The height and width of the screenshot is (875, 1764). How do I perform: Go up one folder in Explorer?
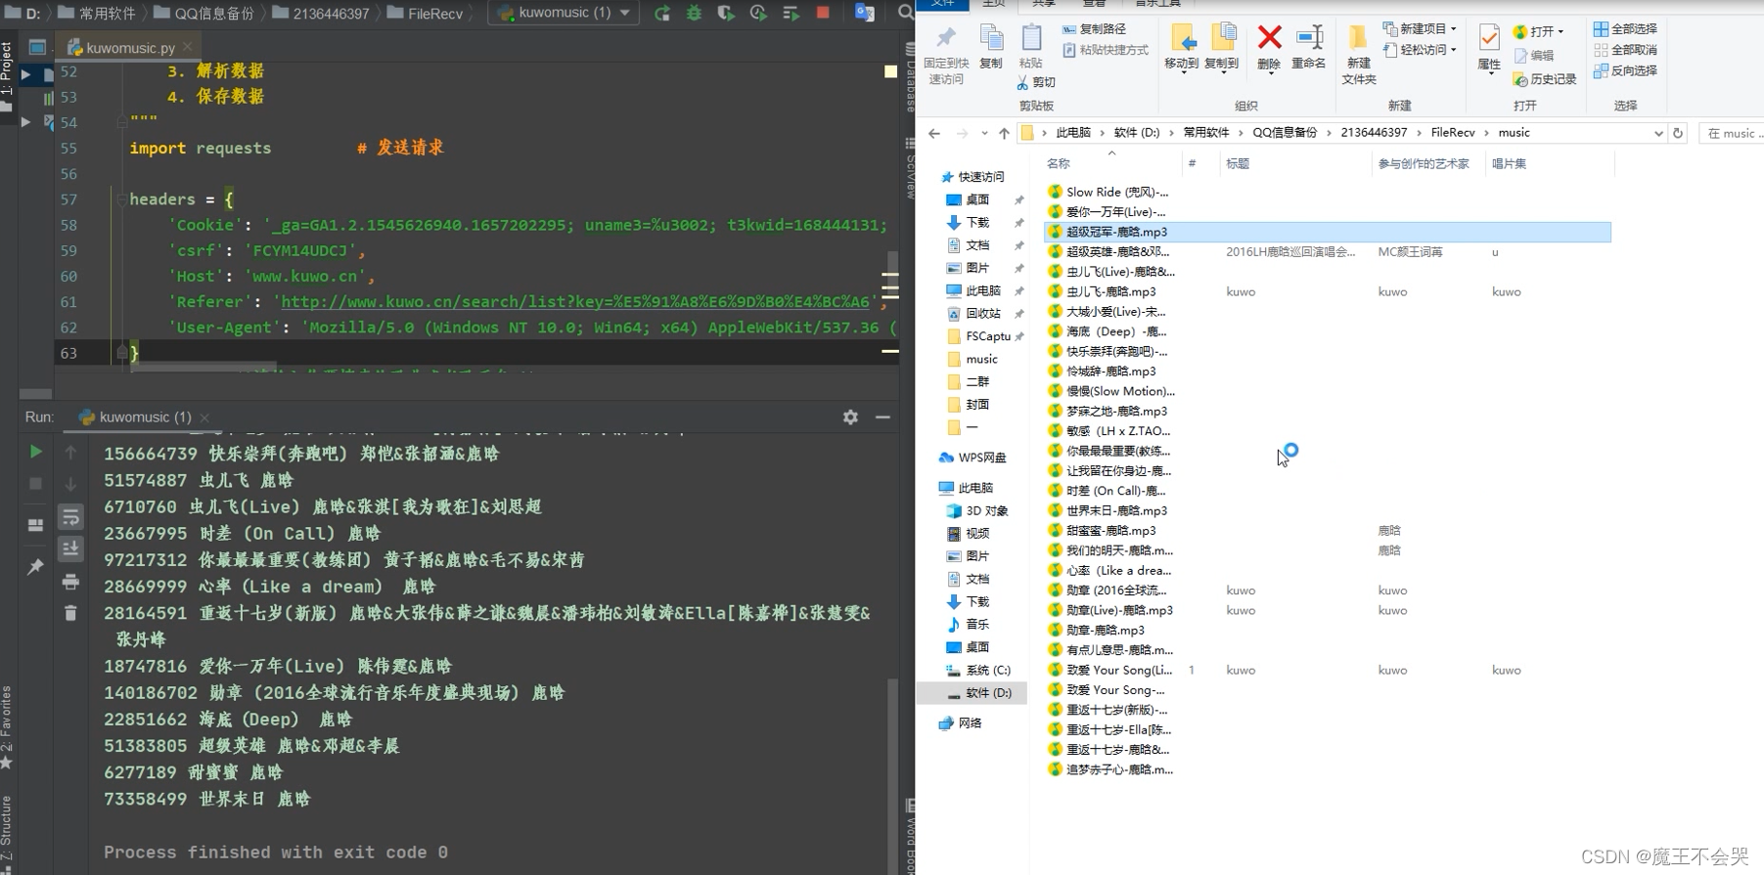coord(1004,133)
